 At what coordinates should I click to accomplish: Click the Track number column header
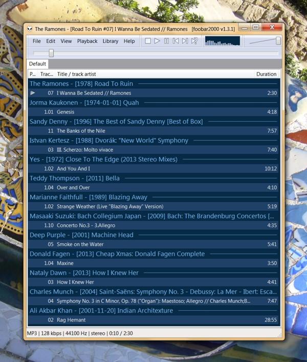[47, 74]
